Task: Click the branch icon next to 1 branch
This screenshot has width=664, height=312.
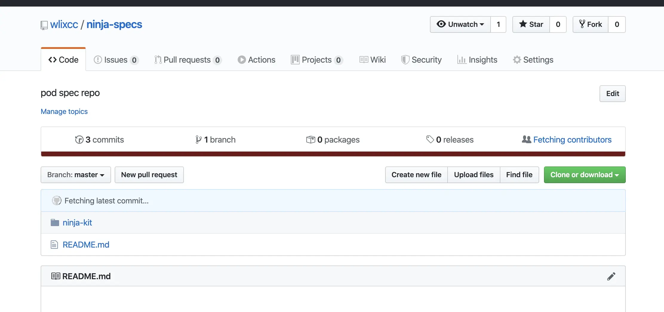Action: pyautogui.click(x=199, y=140)
